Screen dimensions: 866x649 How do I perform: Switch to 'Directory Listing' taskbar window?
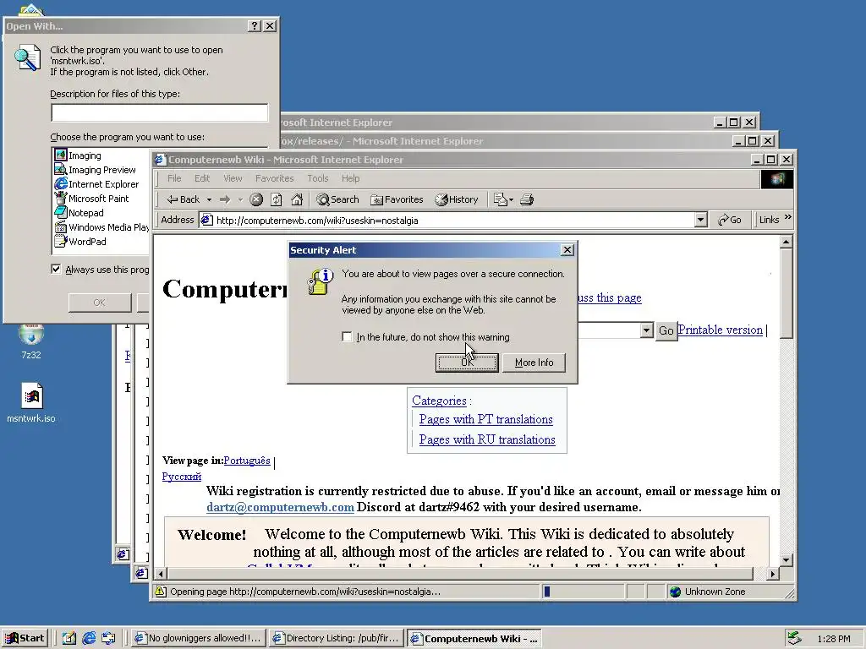pyautogui.click(x=336, y=639)
